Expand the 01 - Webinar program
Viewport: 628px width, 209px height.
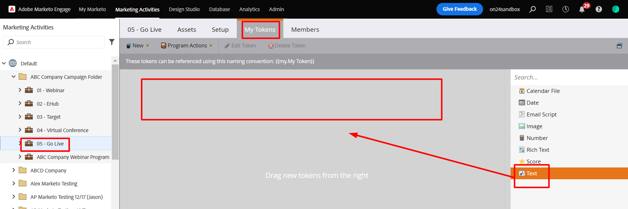[20, 90]
